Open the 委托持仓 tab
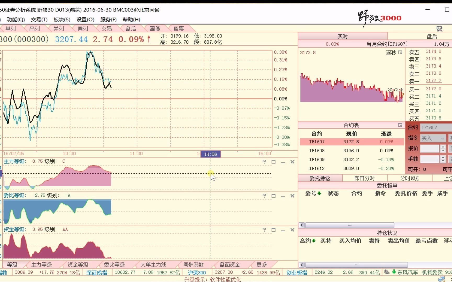Viewport: 452px width, 282px height. coord(320,178)
